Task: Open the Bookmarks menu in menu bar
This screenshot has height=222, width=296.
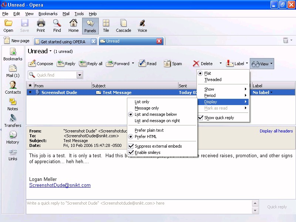Action: (48, 14)
